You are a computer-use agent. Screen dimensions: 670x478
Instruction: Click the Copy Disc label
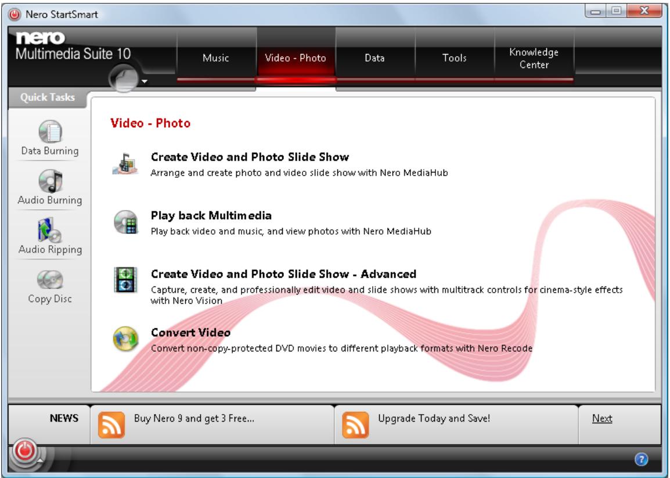[50, 299]
